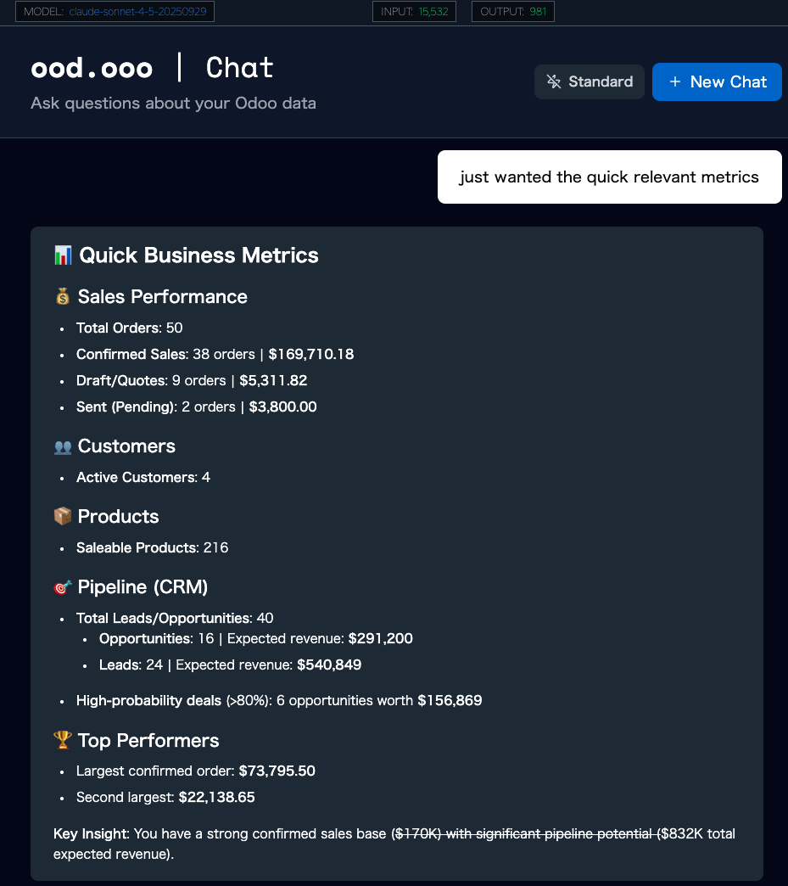Image resolution: width=788 pixels, height=886 pixels.
Task: Click the OUTPUT token count badge
Action: [x=512, y=12]
